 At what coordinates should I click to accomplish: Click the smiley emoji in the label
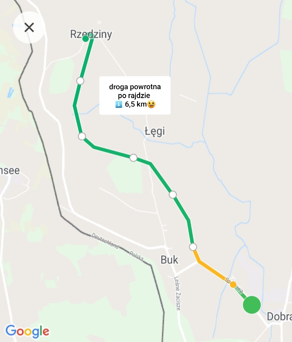point(151,104)
